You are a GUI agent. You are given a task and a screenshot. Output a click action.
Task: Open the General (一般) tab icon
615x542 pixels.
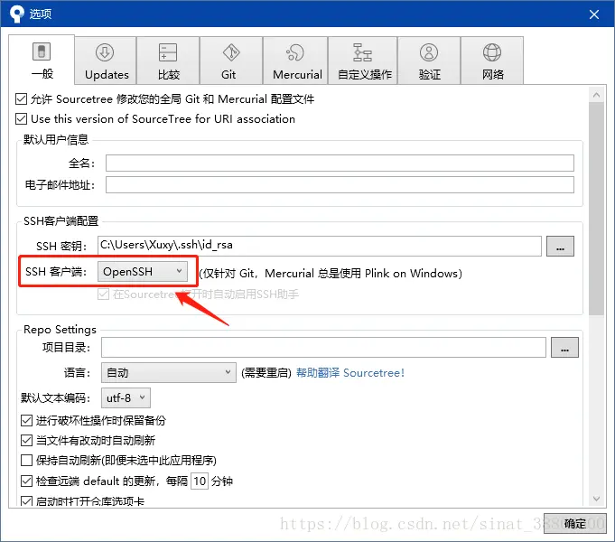coord(42,51)
